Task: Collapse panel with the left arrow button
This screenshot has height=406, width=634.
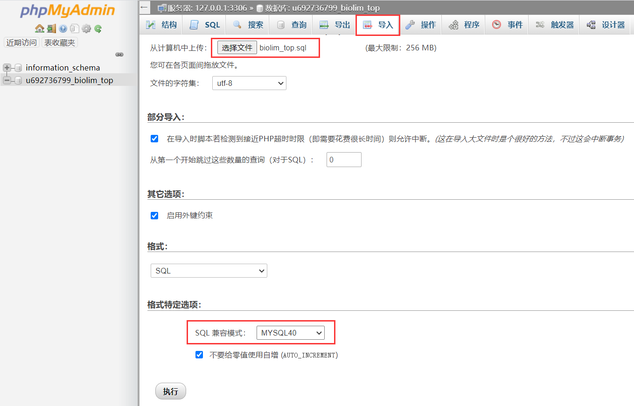Action: [x=144, y=7]
